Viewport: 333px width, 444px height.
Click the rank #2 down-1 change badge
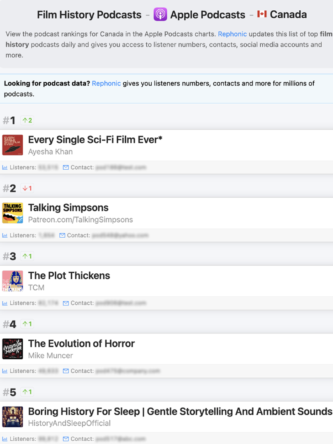(x=27, y=188)
